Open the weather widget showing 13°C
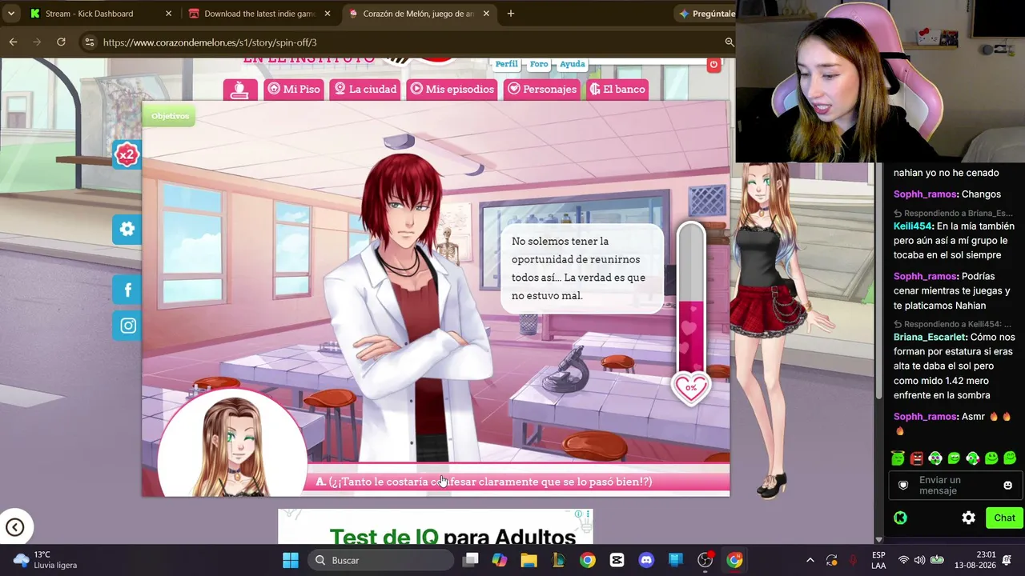Image resolution: width=1025 pixels, height=576 pixels. click(46, 560)
